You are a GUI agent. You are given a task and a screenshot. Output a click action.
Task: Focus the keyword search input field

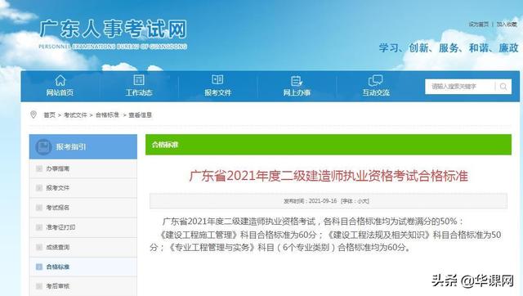[460, 87]
